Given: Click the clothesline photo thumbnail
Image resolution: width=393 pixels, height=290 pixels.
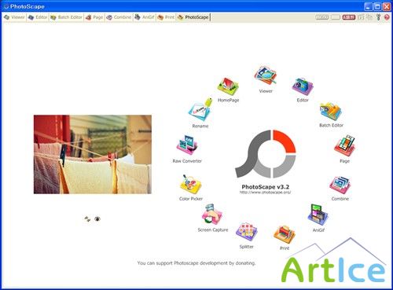Looking at the screenshot, I should point(93,154).
